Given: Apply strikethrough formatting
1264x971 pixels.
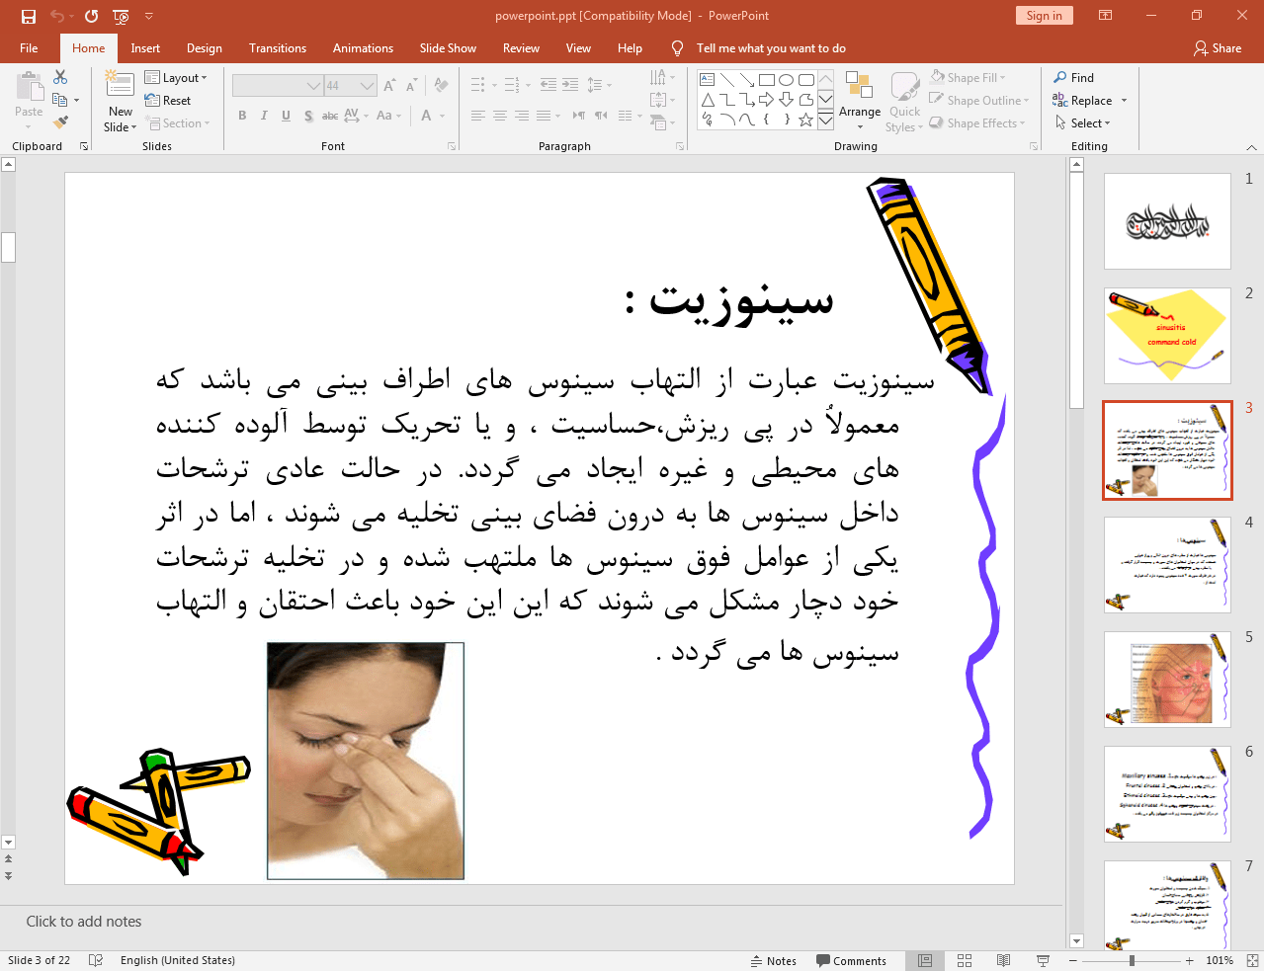Looking at the screenshot, I should tap(329, 116).
